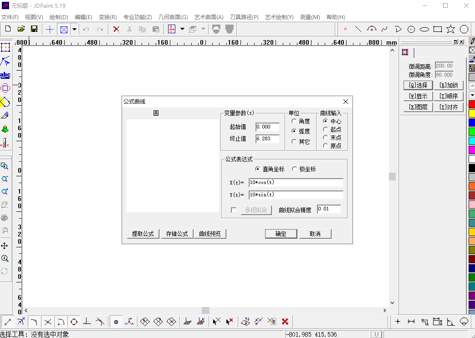Select the ellipse drawing tool

[424, 29]
